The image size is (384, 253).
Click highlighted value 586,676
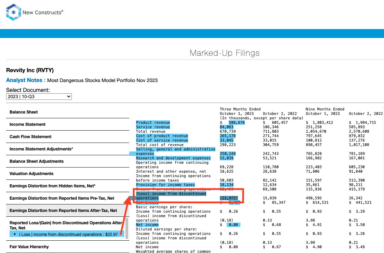coord(237,122)
